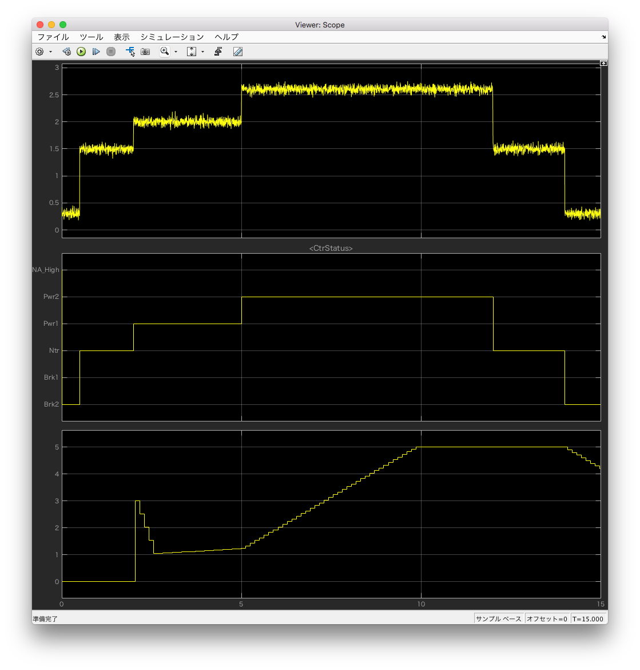640x670 pixels.
Task: Click the step back button
Action: (66, 52)
